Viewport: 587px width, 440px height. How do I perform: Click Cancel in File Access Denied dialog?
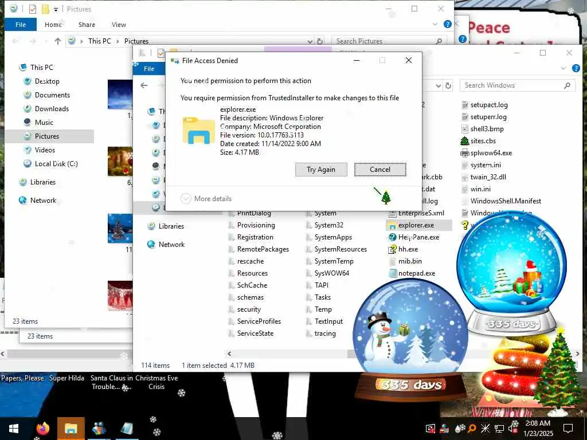pyautogui.click(x=380, y=170)
